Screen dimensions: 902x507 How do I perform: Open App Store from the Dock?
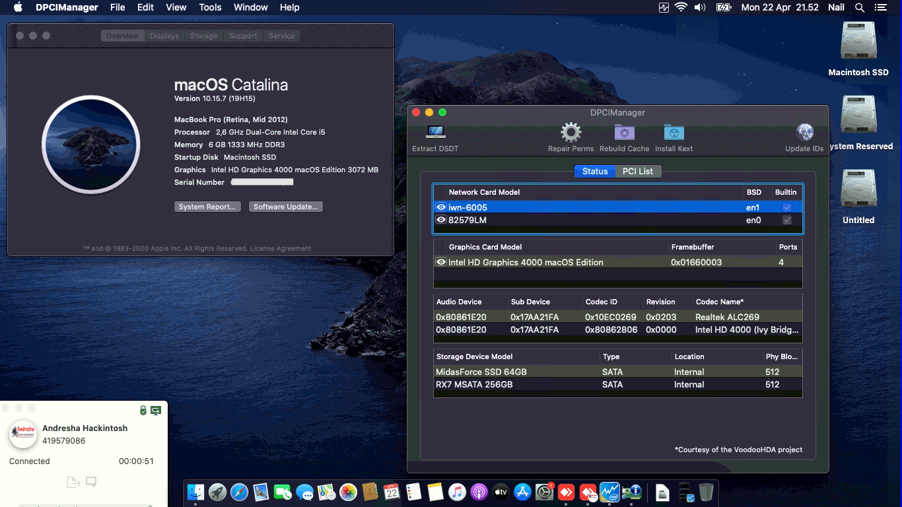[522, 492]
